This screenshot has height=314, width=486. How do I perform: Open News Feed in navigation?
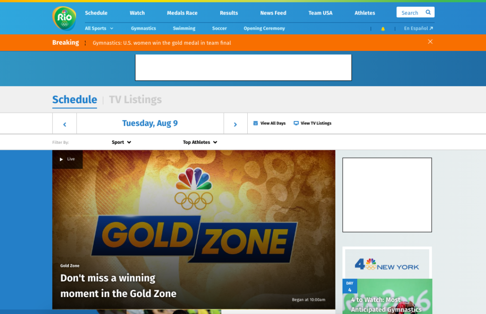click(273, 13)
